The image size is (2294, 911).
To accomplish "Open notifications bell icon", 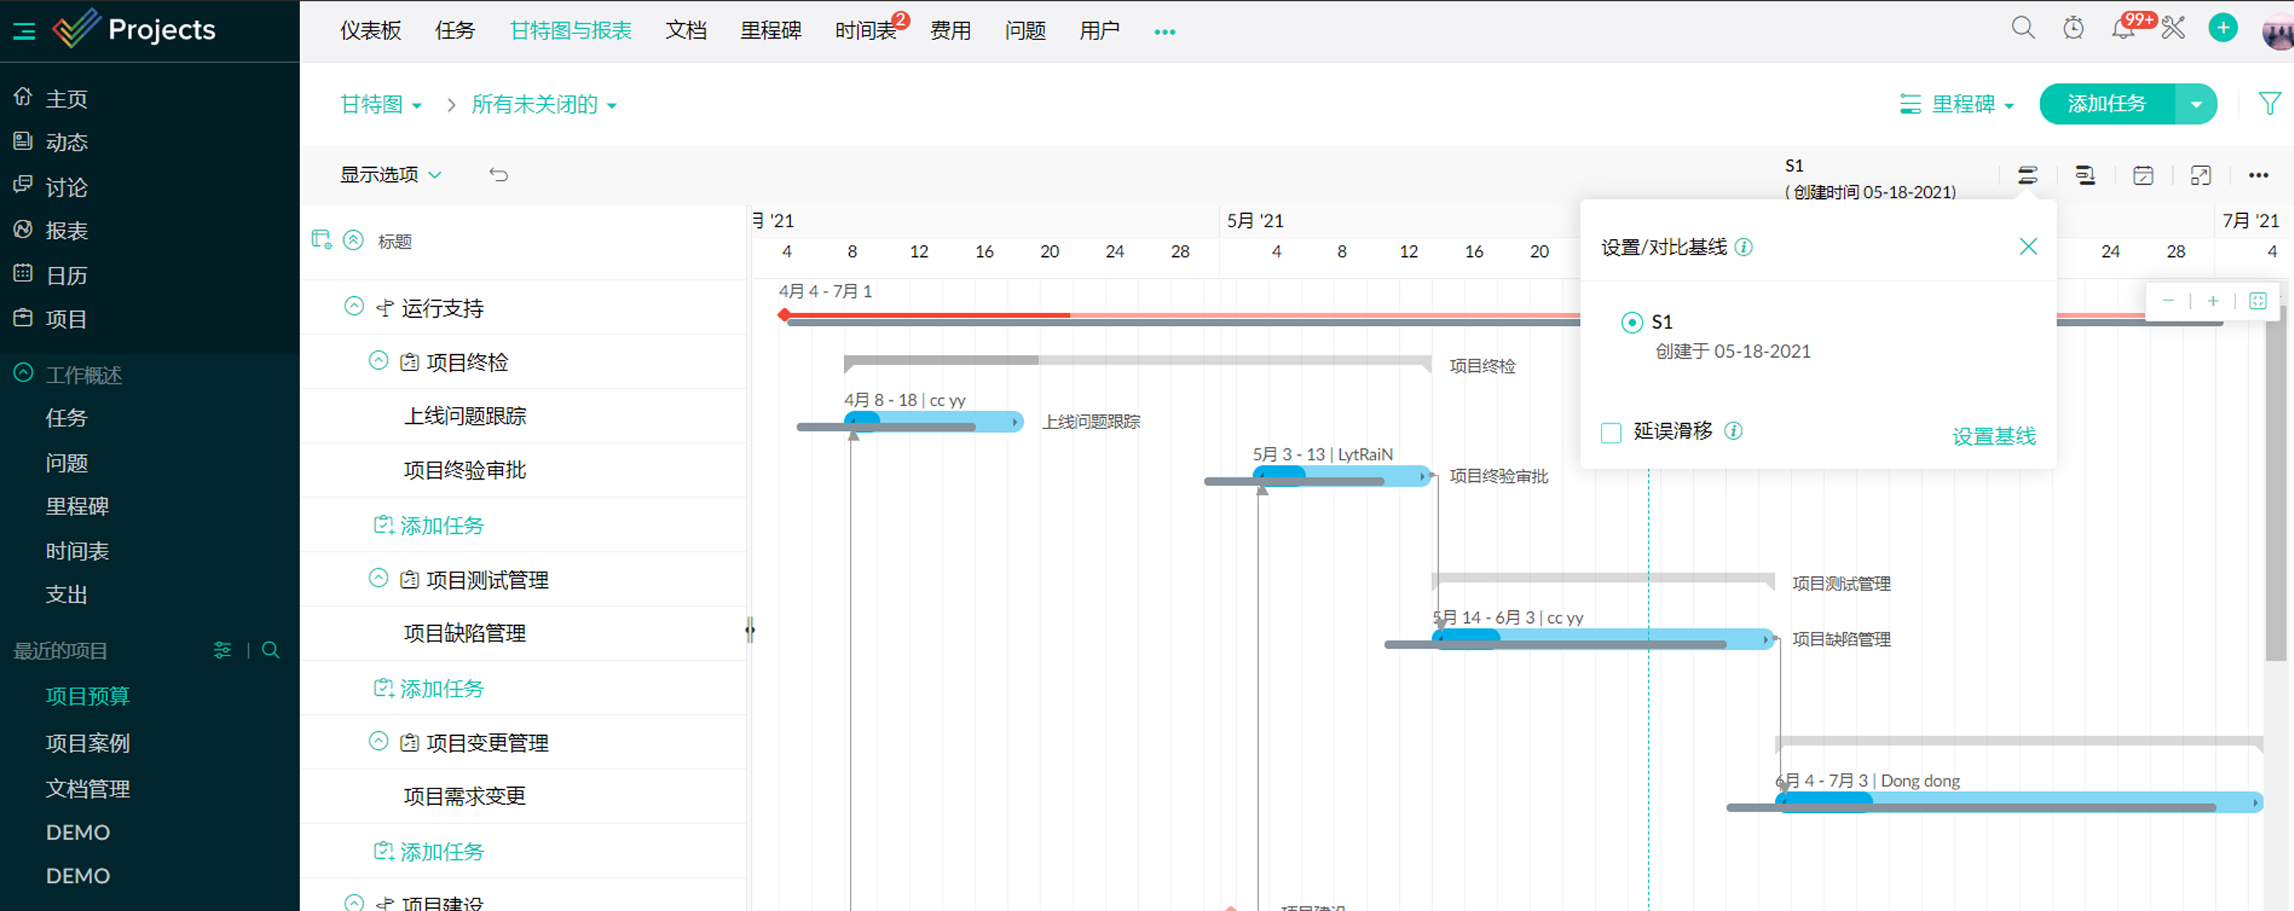I will coord(2123,30).
